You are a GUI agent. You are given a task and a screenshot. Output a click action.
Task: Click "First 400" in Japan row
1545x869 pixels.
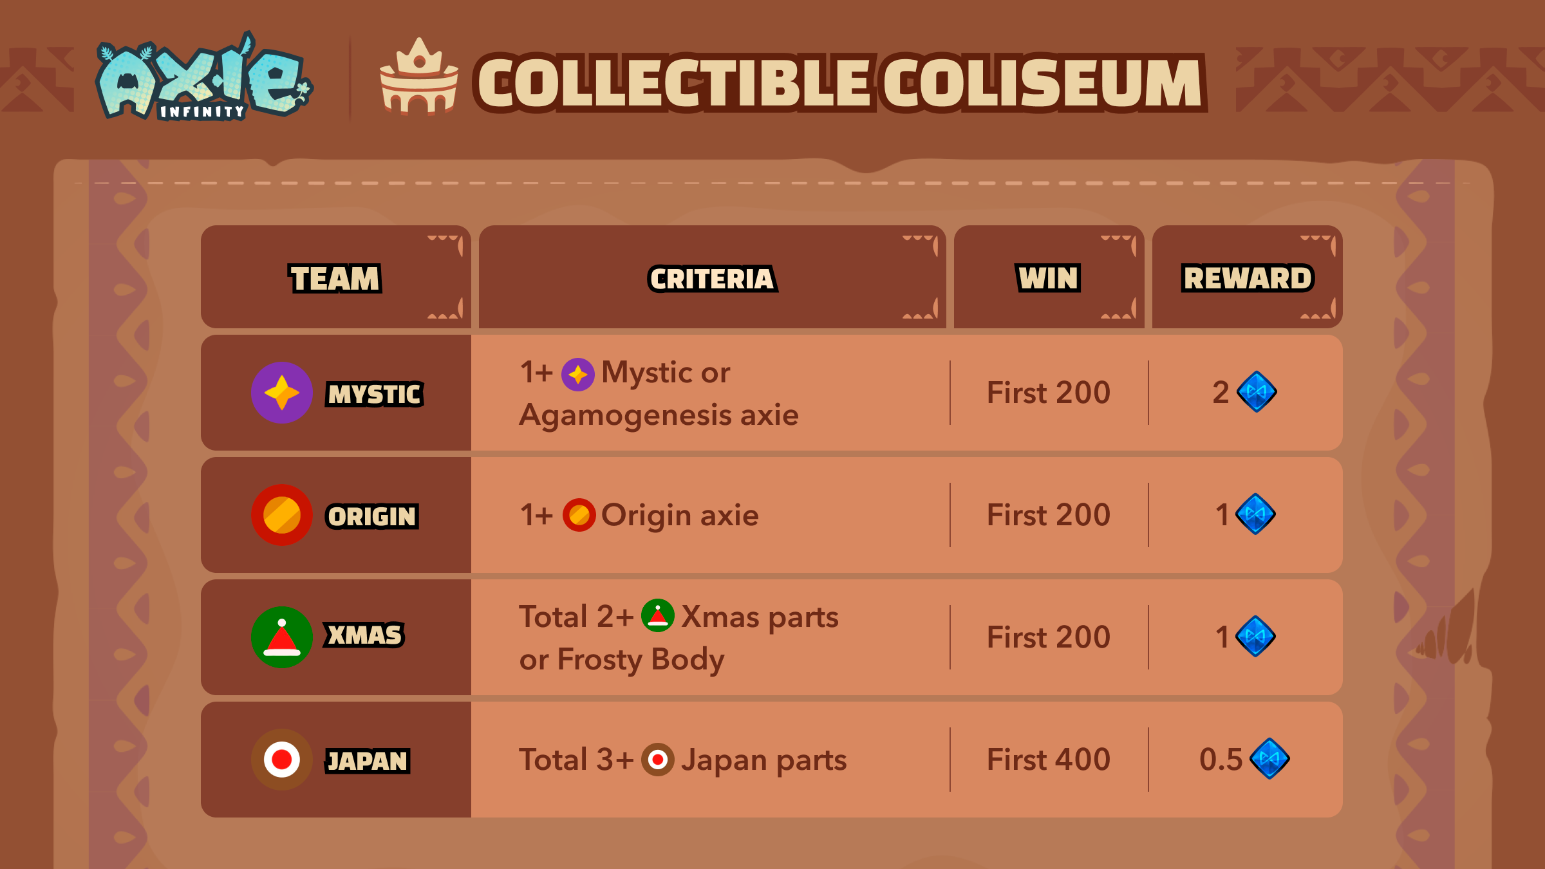[1049, 760]
